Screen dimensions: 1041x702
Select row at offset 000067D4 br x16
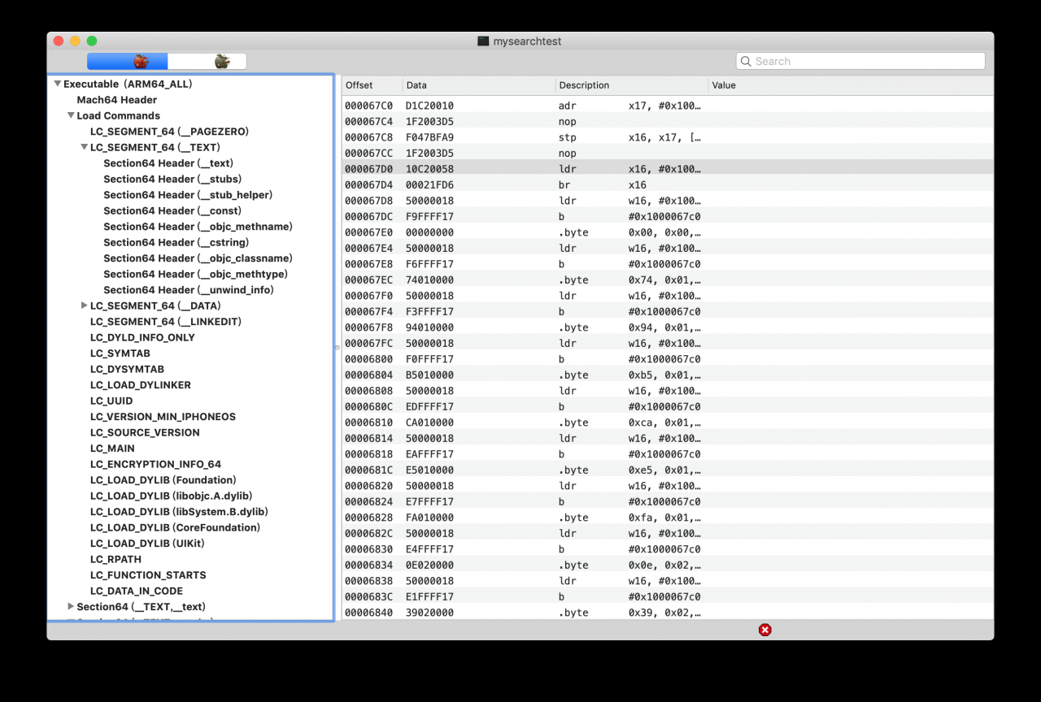(x=667, y=185)
